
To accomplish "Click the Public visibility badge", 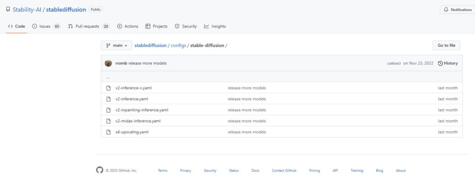I will click(x=96, y=10).
